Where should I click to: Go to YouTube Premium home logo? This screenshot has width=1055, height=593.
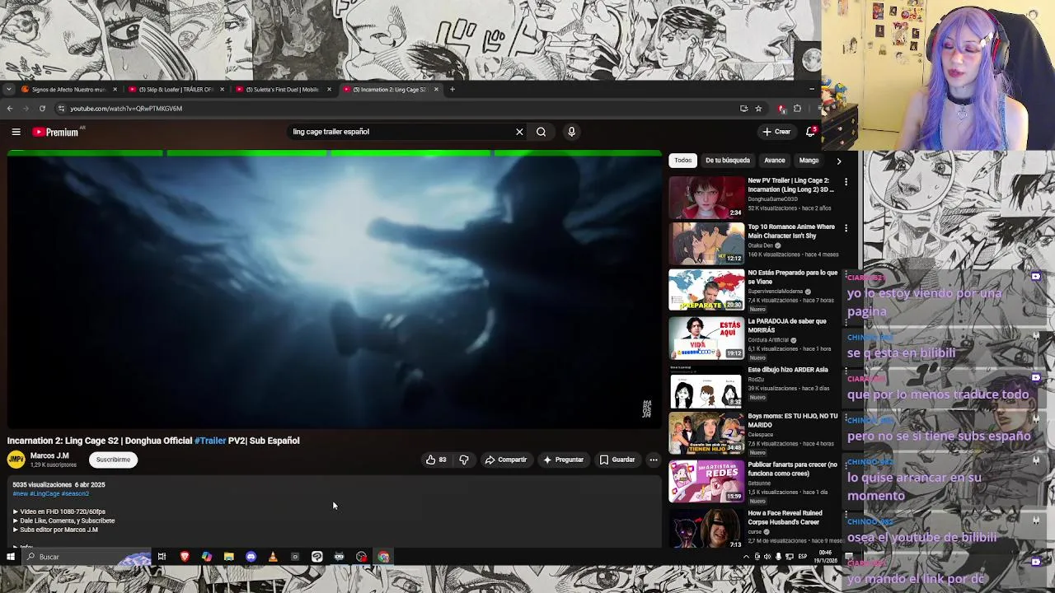pyautogui.click(x=55, y=132)
